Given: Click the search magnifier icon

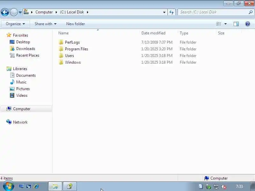Looking at the screenshot, I should tap(251, 12).
